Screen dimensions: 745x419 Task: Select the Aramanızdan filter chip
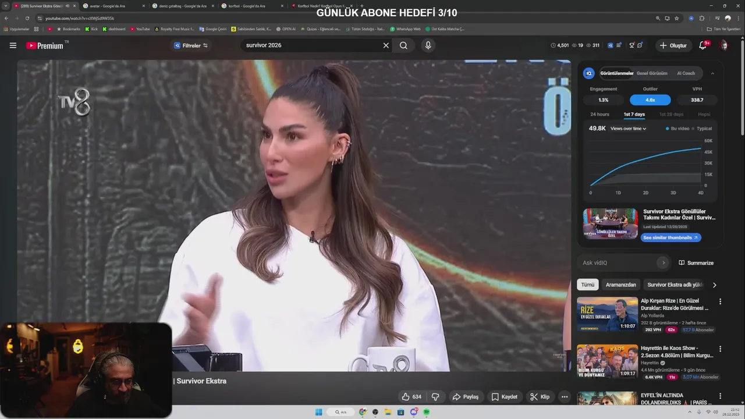click(x=621, y=285)
